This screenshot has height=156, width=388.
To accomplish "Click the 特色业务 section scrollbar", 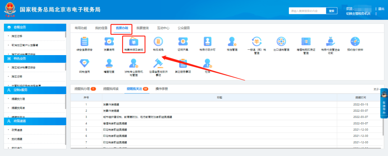I will 66,67.
